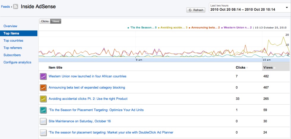Enable the gray chart icon for DoubleClick Ad Planner

[x=43, y=132]
